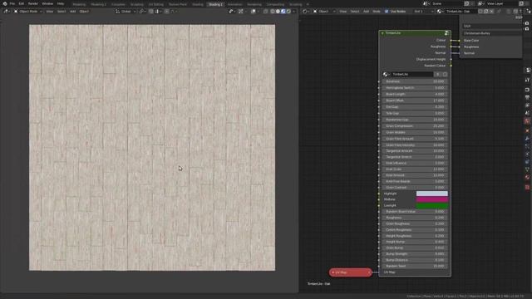This screenshot has height=299, width=532.
Task: Open the Christensen-Burley subsurface dropdown
Action: click(491, 33)
